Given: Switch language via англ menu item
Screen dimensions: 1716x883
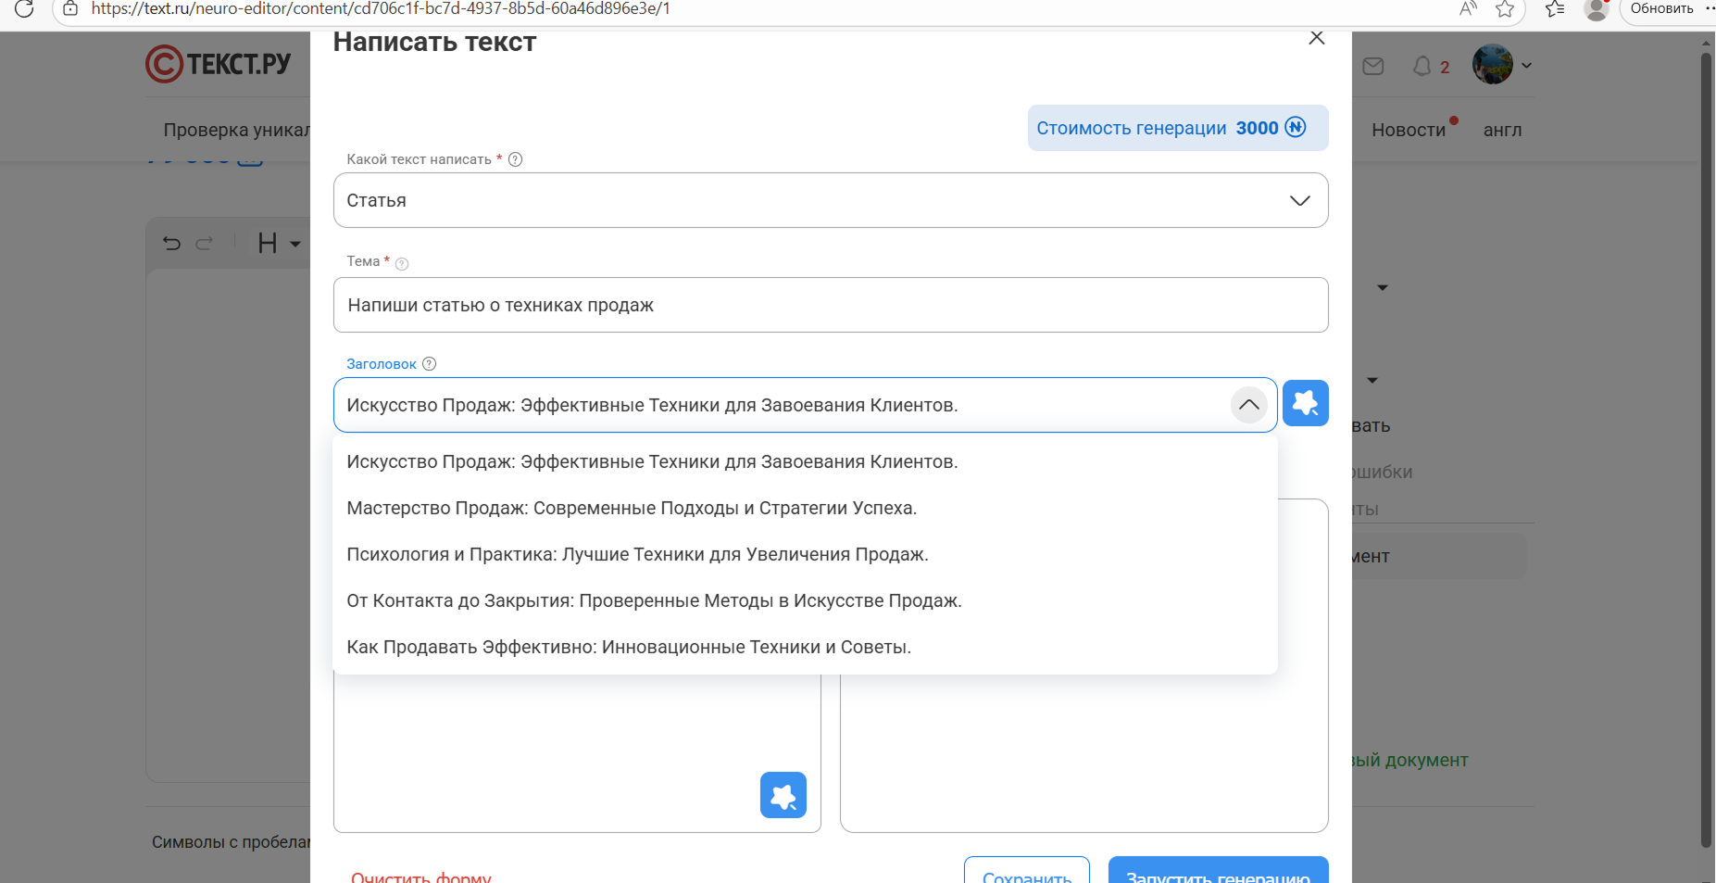Looking at the screenshot, I should coord(1502,130).
